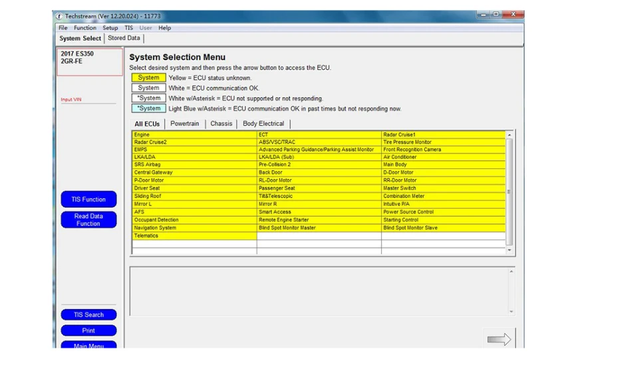Click the Print button
This screenshot has height=365, width=618.
click(x=88, y=330)
